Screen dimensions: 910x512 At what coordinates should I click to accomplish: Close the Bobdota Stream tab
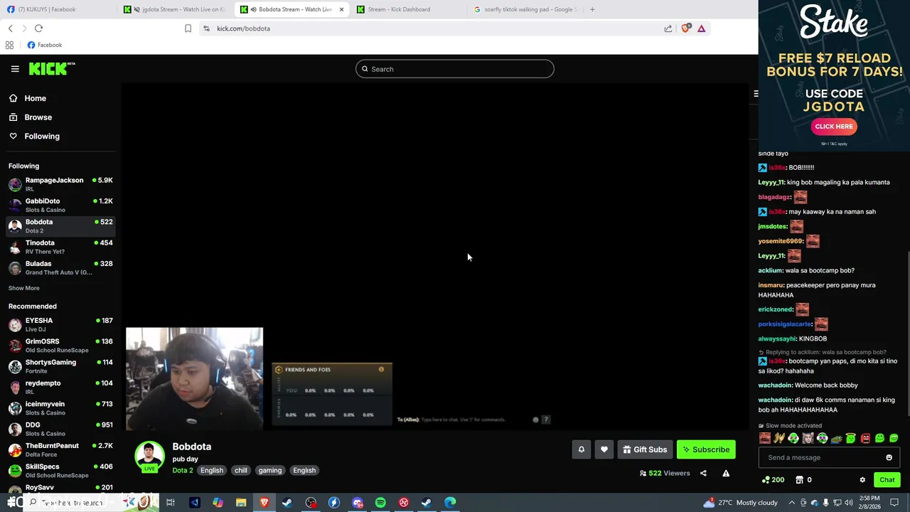[x=341, y=9]
